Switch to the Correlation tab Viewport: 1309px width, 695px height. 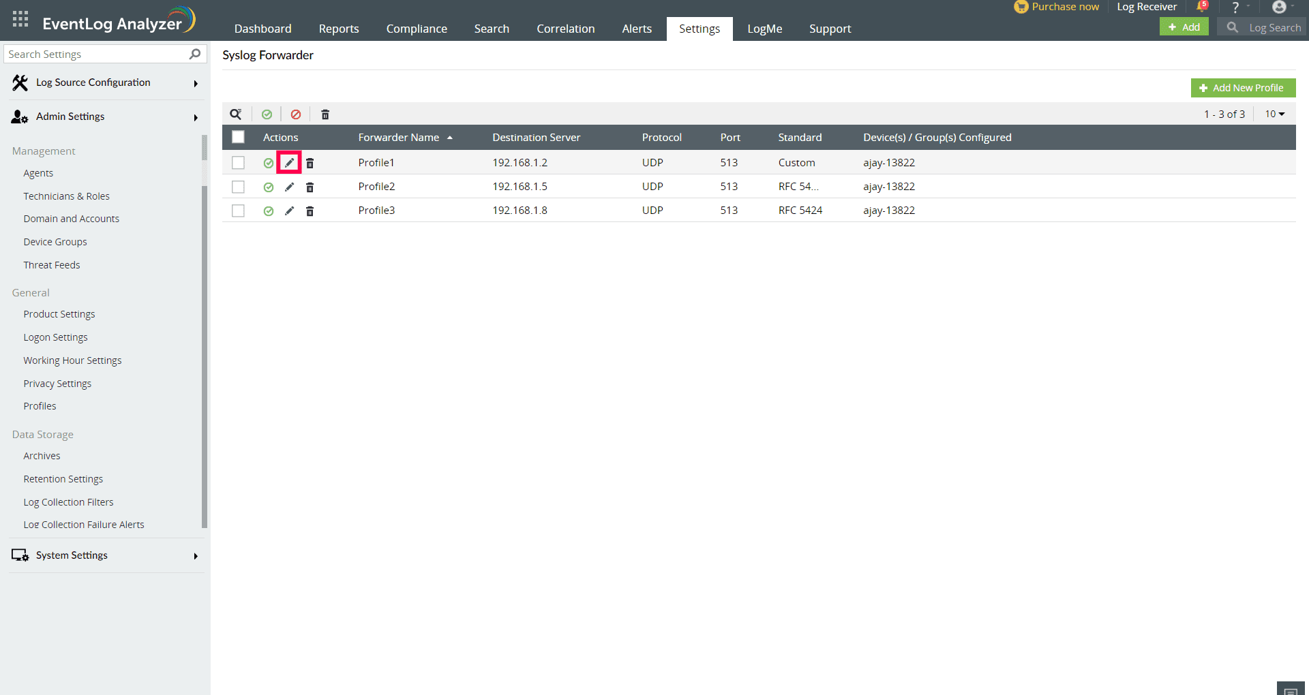pos(565,28)
